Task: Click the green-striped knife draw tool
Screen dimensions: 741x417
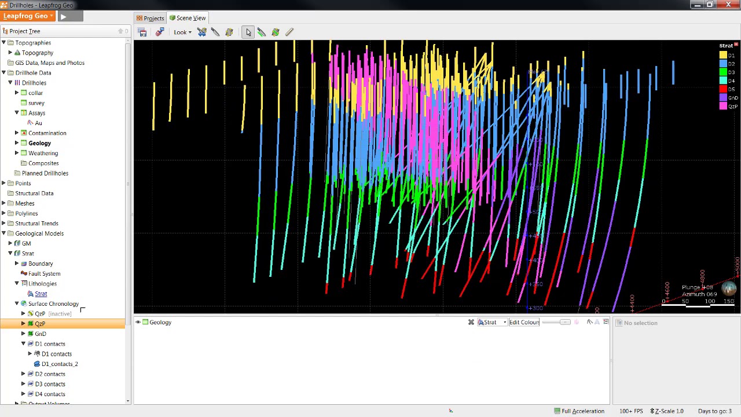Action: click(262, 32)
